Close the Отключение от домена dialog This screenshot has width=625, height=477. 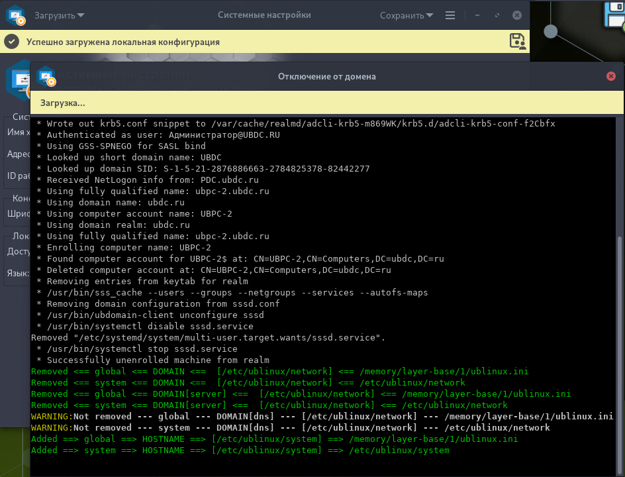(611, 76)
